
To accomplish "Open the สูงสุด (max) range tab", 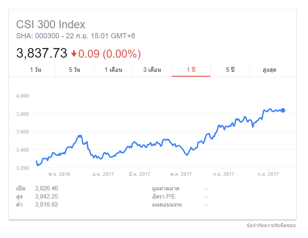I will pyautogui.click(x=269, y=70).
